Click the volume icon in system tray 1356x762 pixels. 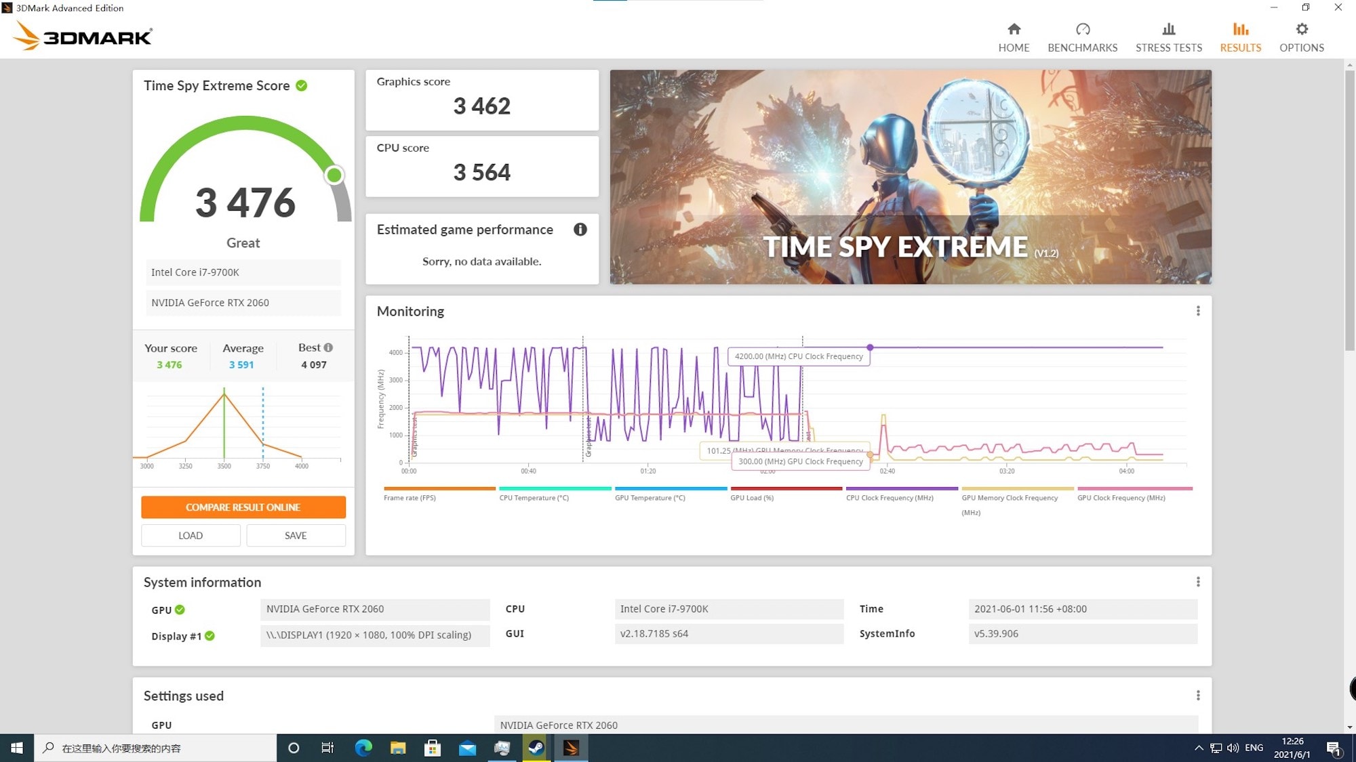(x=1233, y=748)
